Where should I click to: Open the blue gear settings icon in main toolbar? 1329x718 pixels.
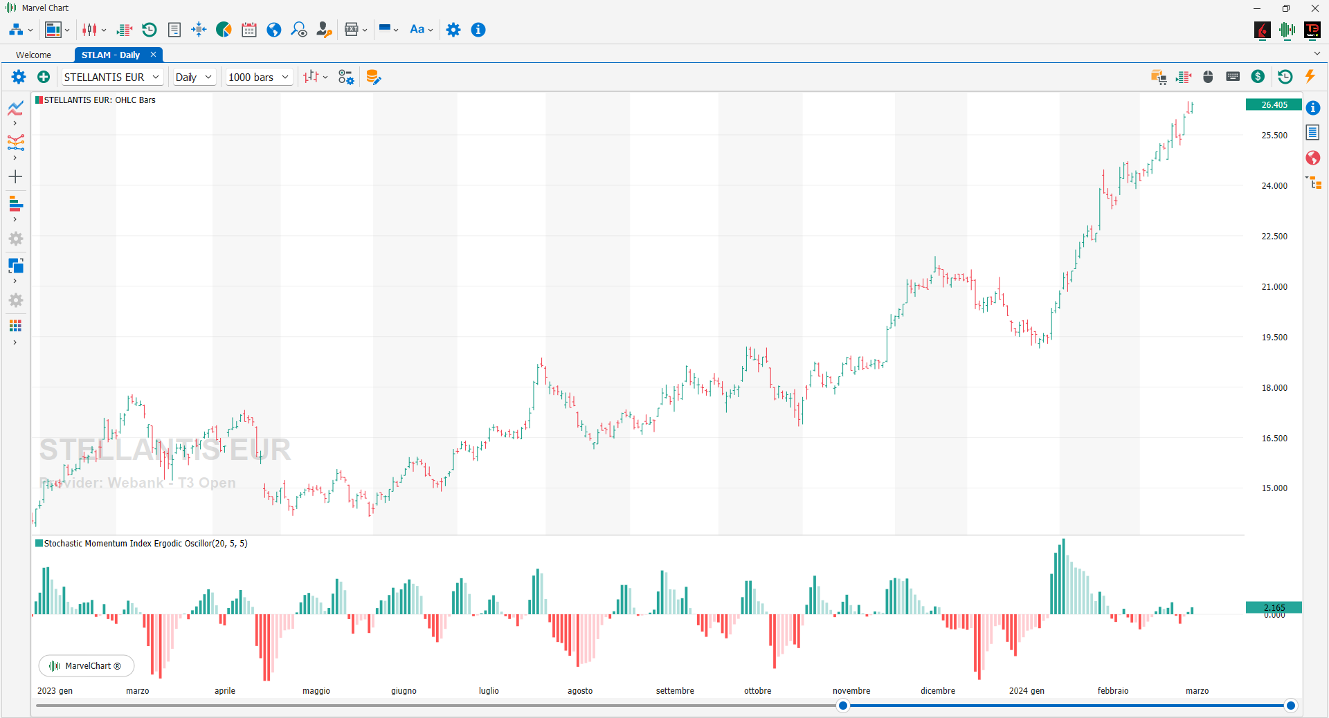(453, 30)
